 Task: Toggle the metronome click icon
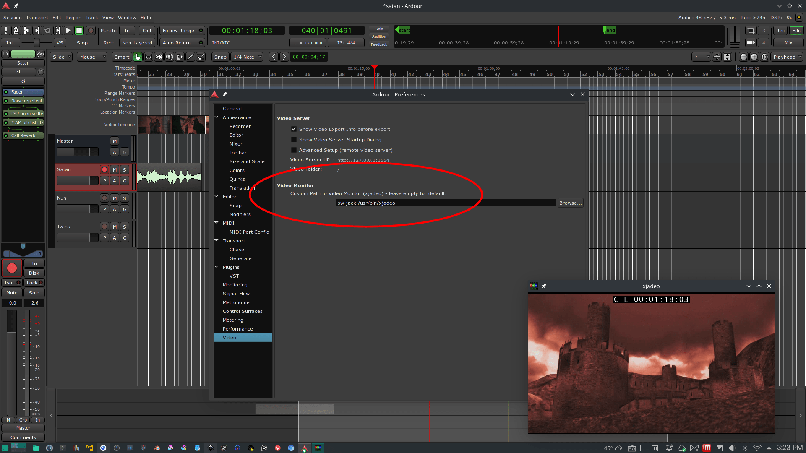click(x=16, y=31)
